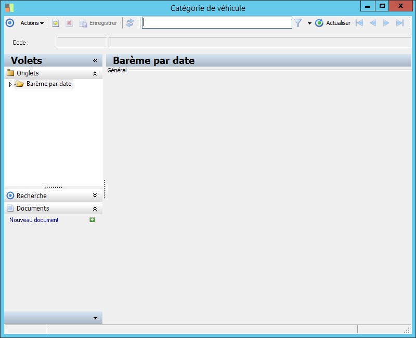Minimize the Catégorie de véhicule window
Screen dimensions: 416x338
(x=368, y=6)
